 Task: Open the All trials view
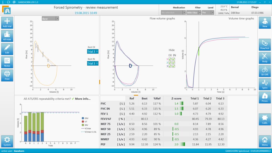pos(7,36)
